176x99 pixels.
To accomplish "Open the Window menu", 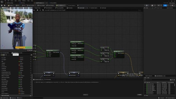I will coord(24,1).
